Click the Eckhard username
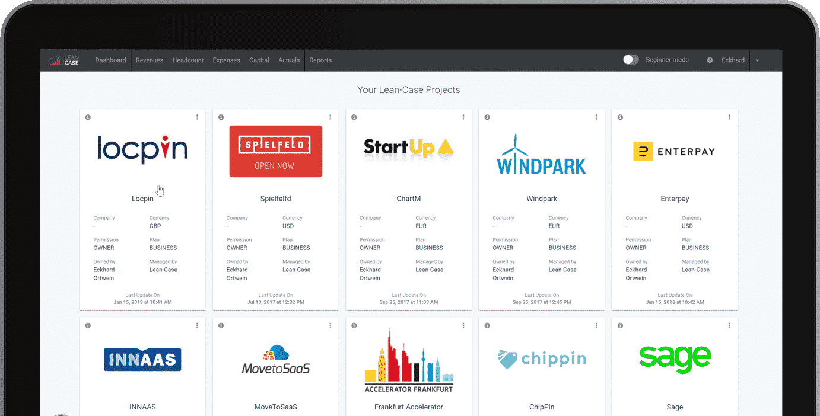Viewport: 820px width, 416px height. [733, 60]
